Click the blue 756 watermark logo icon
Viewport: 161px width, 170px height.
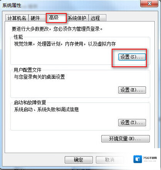coord(138,159)
